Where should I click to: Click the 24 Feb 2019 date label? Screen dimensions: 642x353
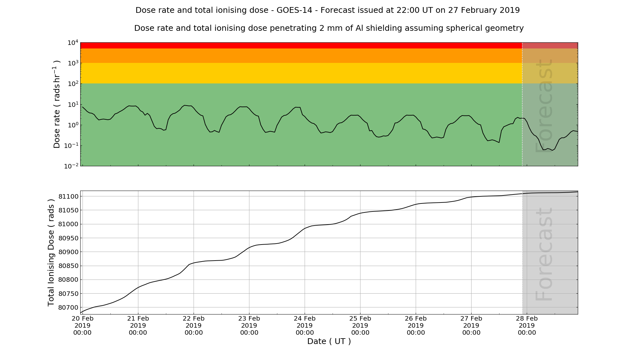pos(305,325)
